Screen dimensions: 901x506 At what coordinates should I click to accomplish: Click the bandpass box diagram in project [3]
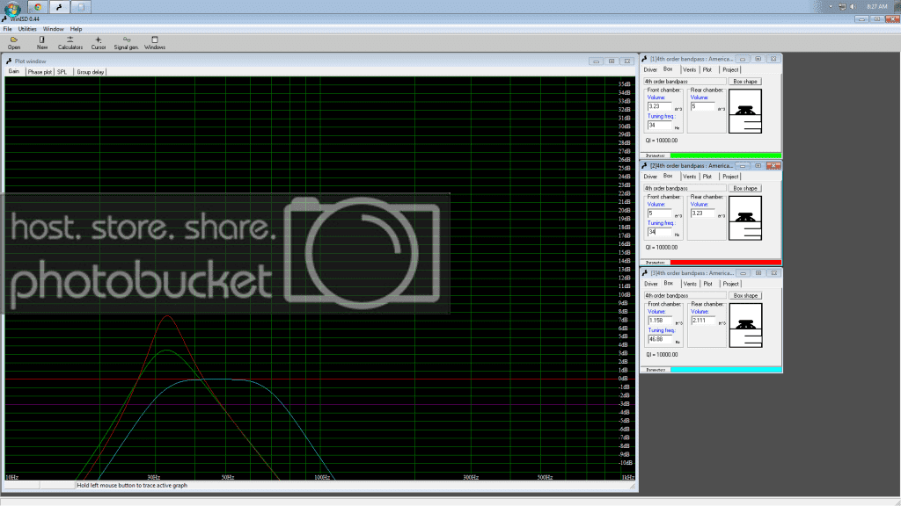746,325
